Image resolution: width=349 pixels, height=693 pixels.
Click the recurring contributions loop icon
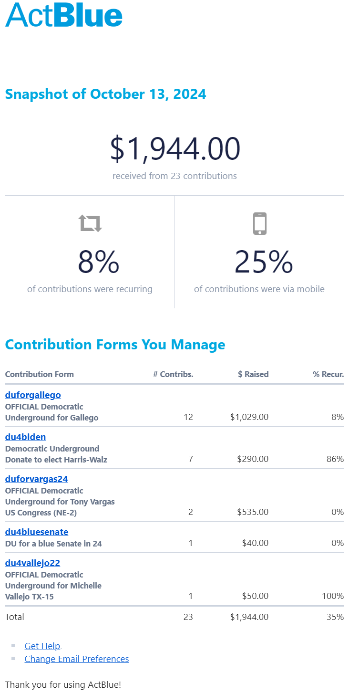(90, 223)
